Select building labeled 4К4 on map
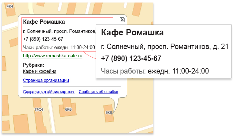 [10, 6]
